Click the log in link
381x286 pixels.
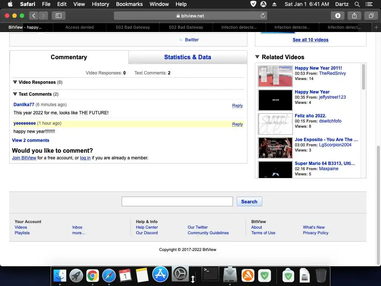[85, 158]
